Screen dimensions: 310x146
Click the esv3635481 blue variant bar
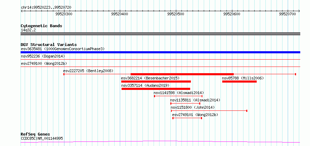(x=160, y=52)
